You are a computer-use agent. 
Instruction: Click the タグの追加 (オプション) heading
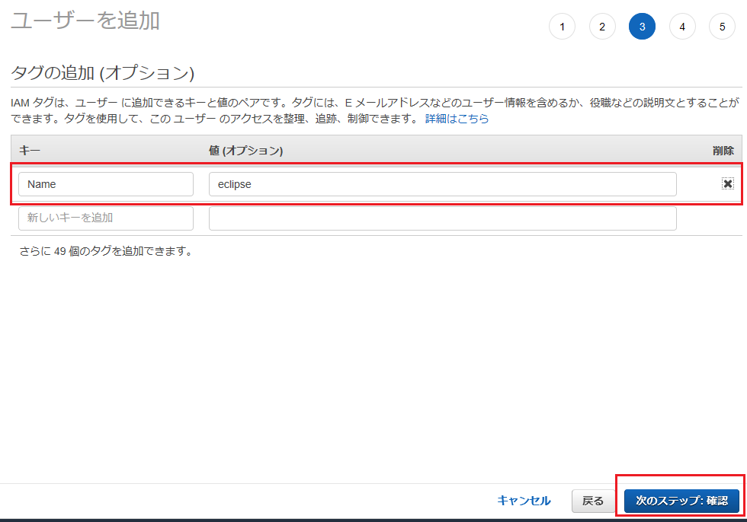[x=102, y=73]
